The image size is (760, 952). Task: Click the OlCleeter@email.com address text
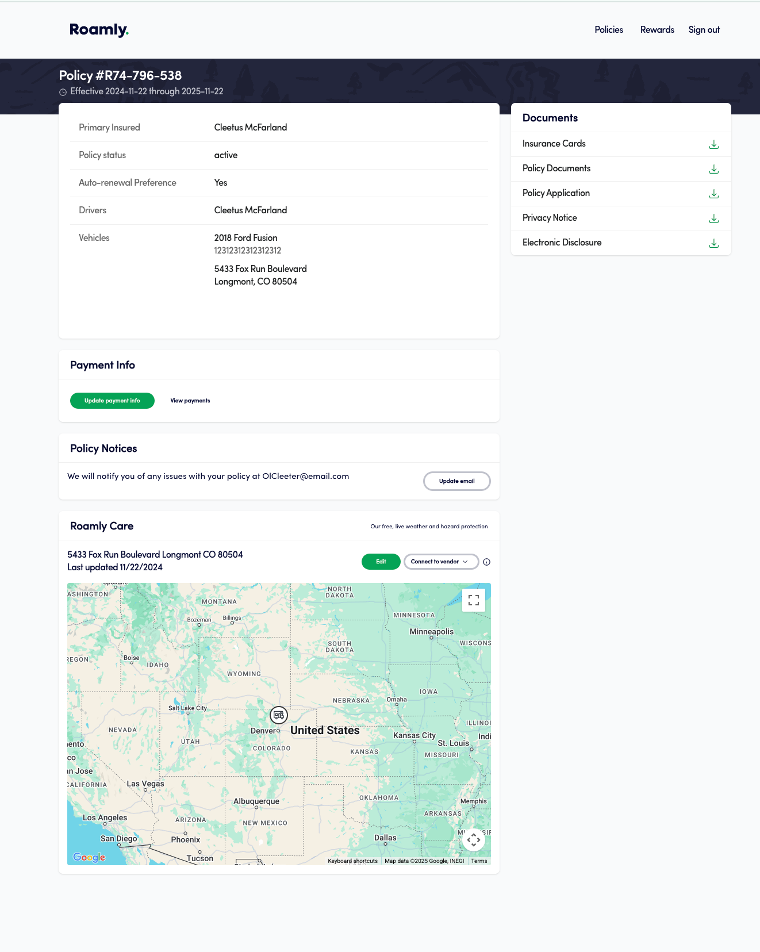pos(306,476)
